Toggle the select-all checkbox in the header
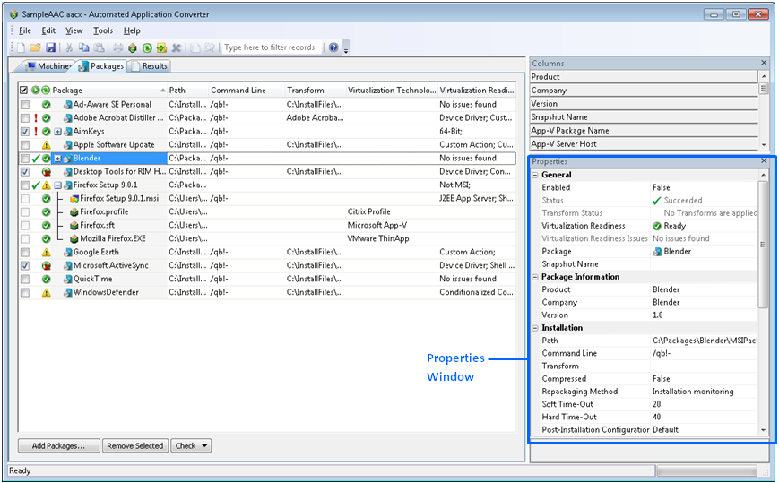This screenshot has height=483, width=779. [x=23, y=91]
